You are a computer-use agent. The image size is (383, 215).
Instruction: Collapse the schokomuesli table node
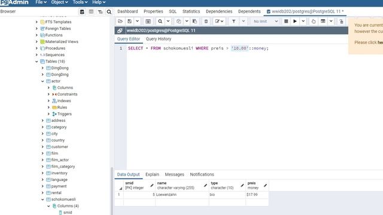(x=42, y=199)
